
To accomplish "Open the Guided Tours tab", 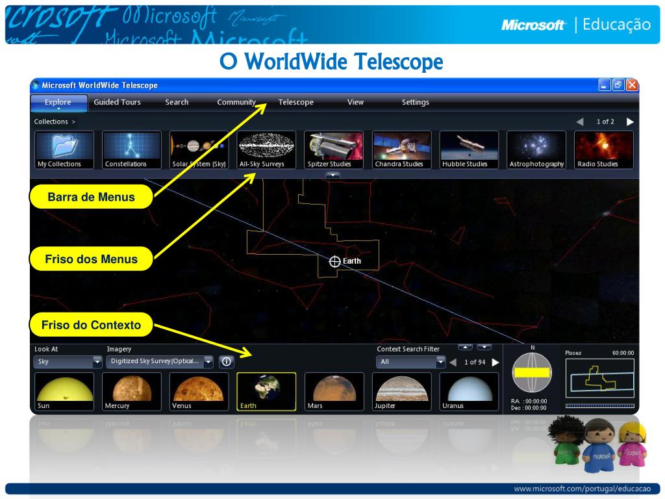I will tap(117, 102).
